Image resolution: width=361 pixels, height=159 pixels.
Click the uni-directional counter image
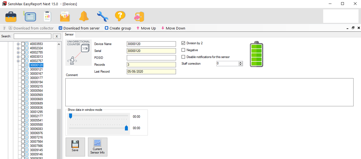tap(78, 53)
